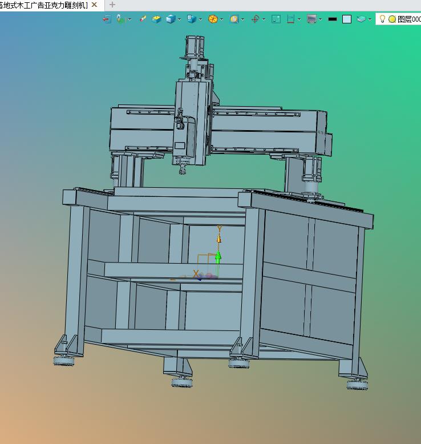Expand the red crosshair dropdown arrow

264,19
